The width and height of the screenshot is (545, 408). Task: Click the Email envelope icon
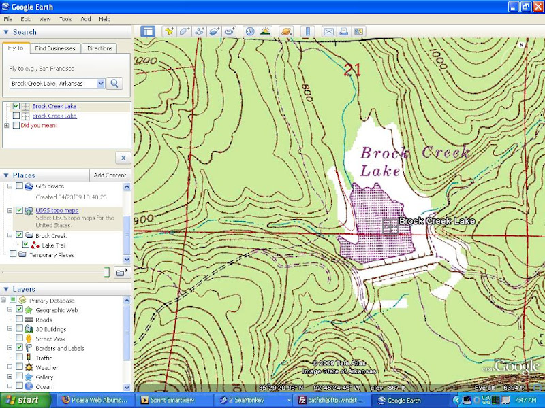[x=328, y=31]
